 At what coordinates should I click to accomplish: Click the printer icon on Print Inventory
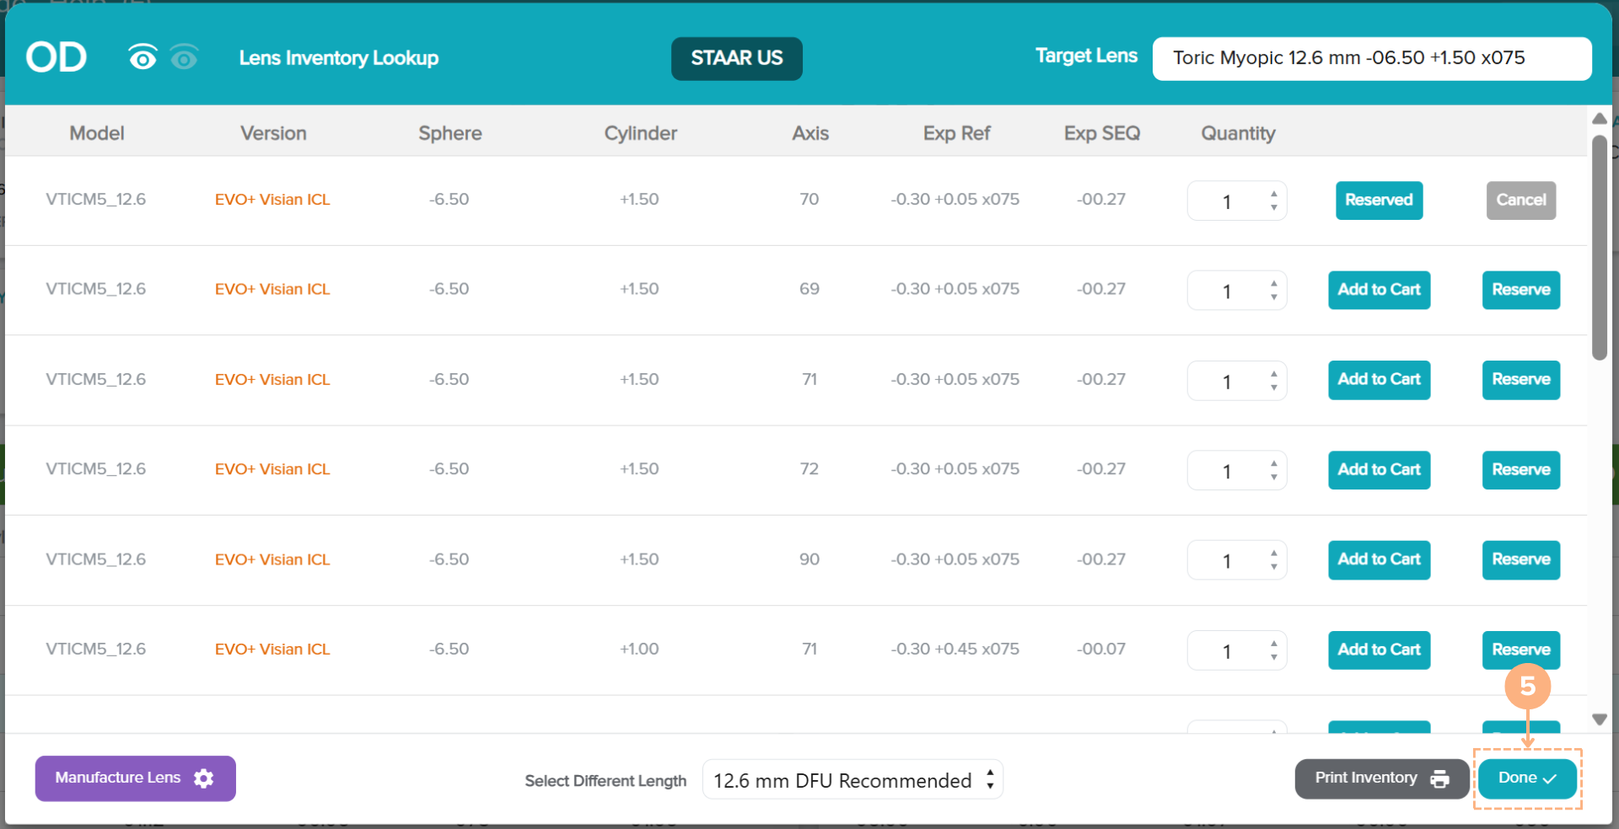pyautogui.click(x=1439, y=779)
